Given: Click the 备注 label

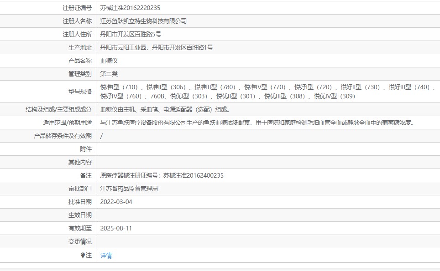Looking at the screenshot, I should [86, 175].
